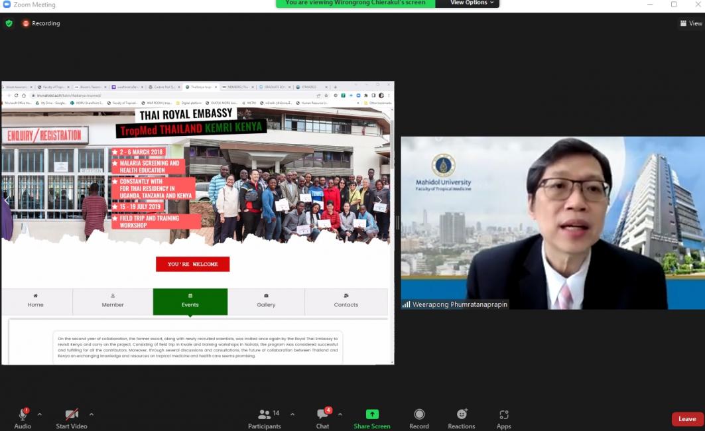Start recording with the Record button

click(419, 418)
